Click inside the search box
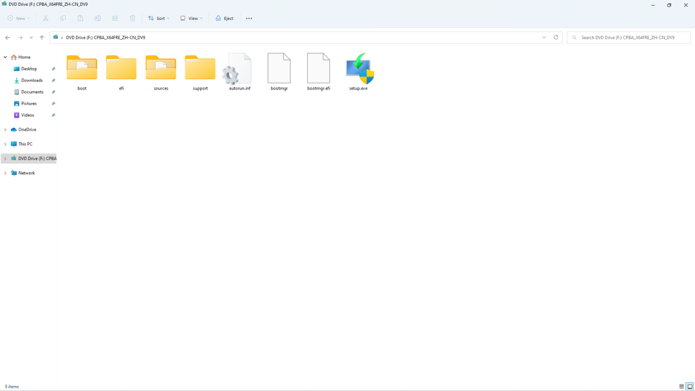 627,37
